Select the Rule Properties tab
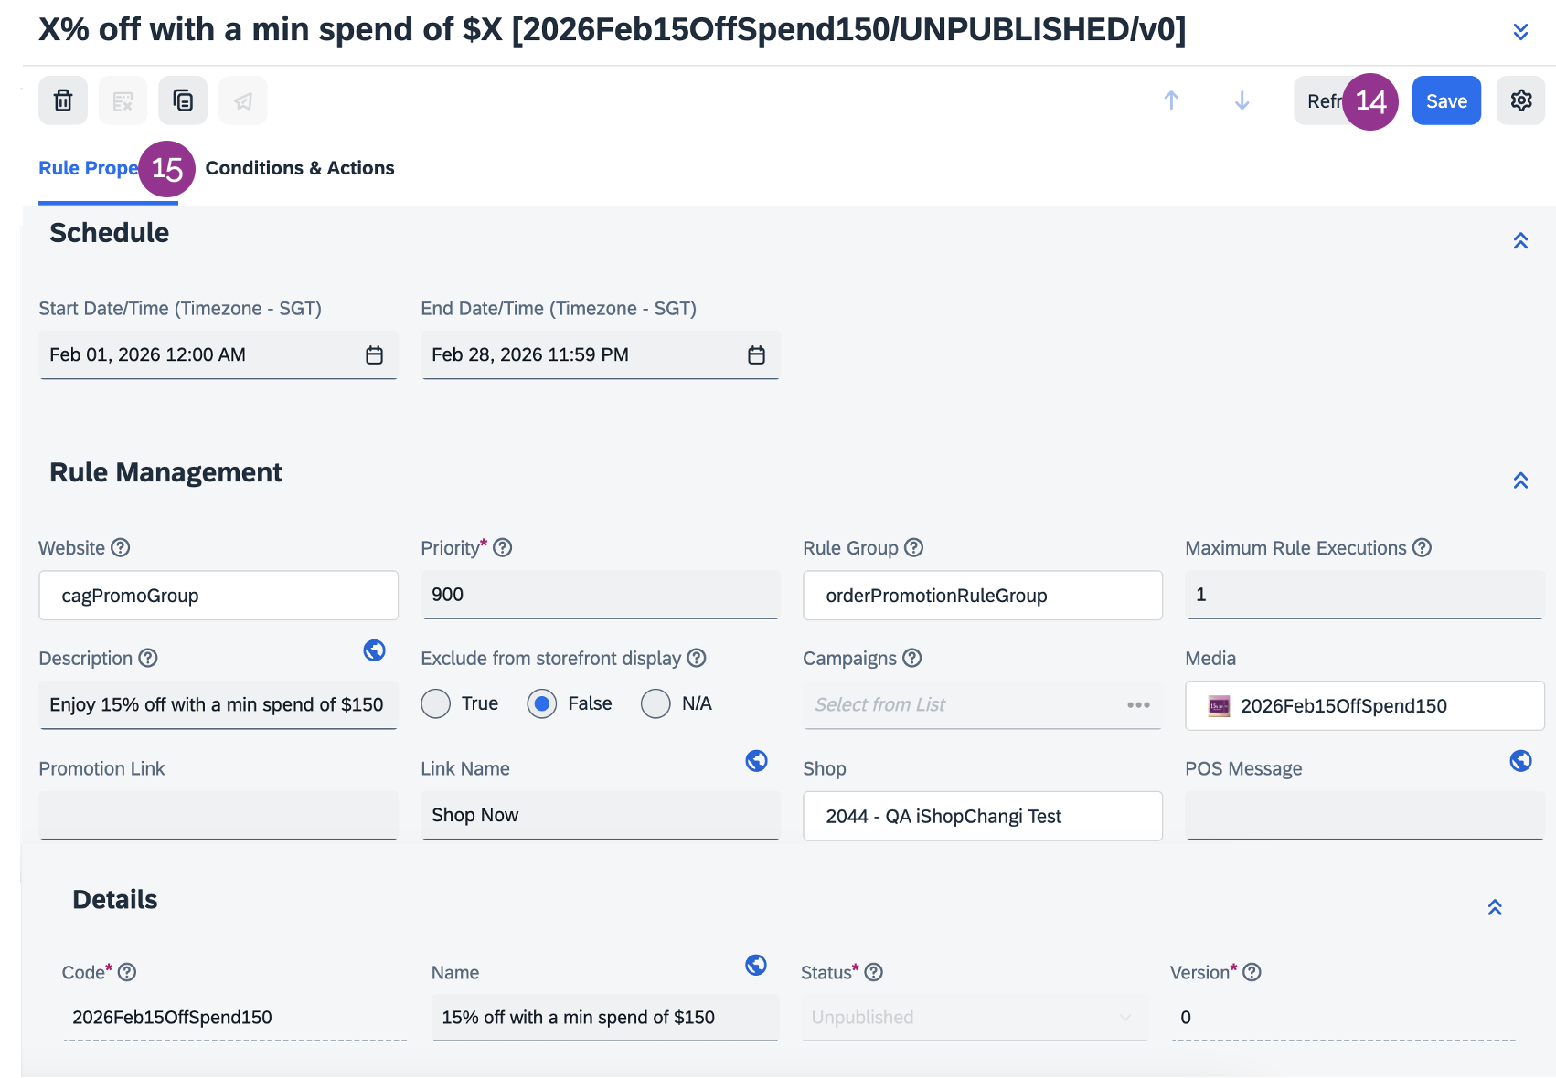 (88, 168)
